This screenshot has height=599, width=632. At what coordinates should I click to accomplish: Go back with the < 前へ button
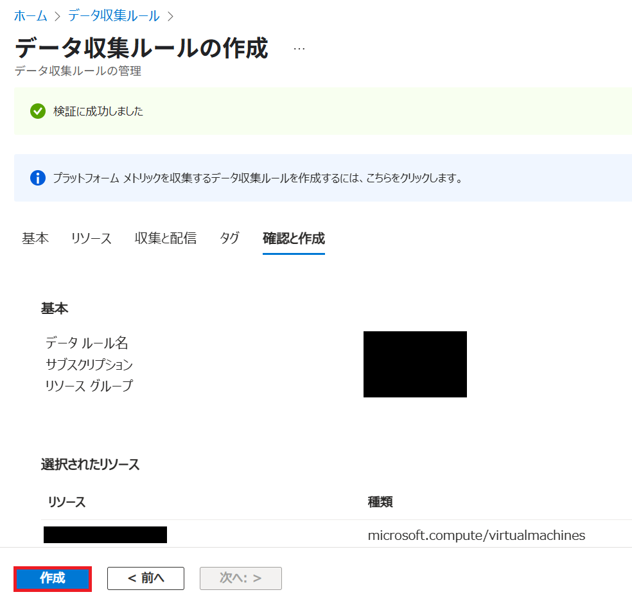click(146, 578)
